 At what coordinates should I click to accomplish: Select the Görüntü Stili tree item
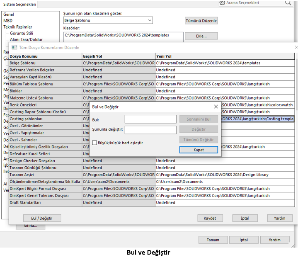pyautogui.click(x=21, y=33)
